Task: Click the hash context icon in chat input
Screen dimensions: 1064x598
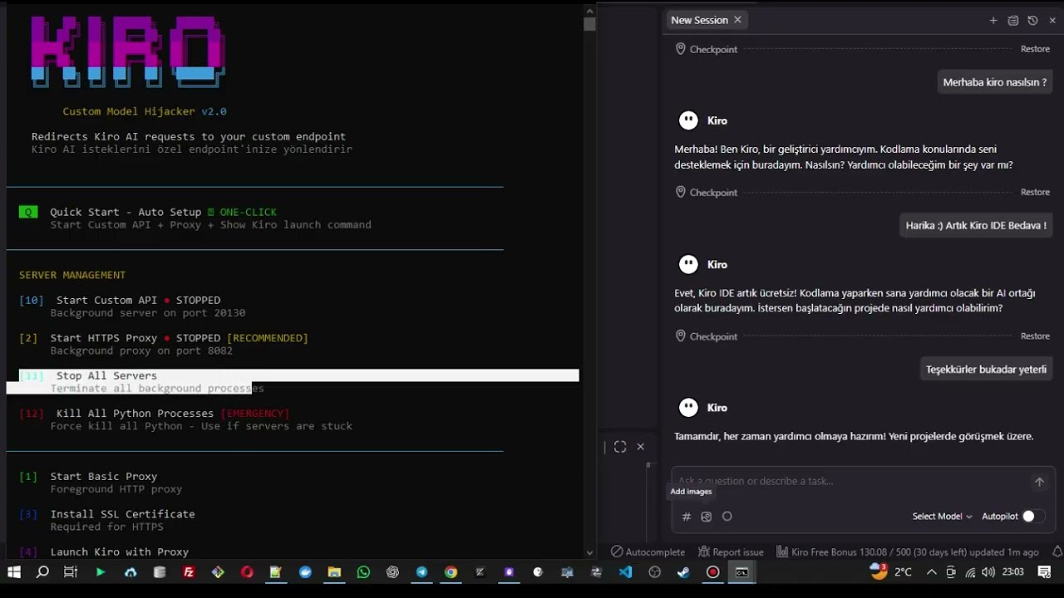Action: (x=687, y=517)
